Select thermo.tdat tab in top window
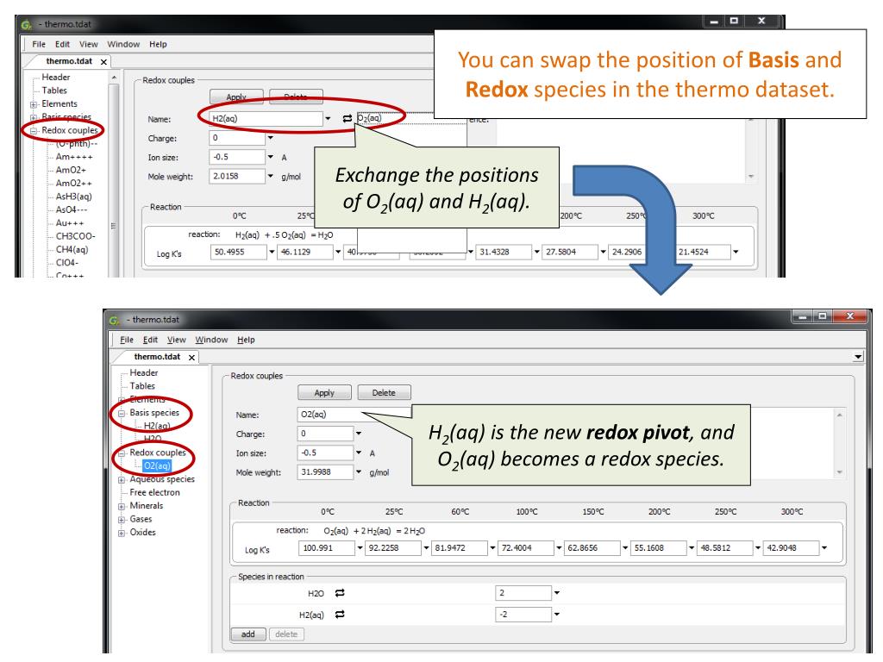The image size is (883, 662). [69, 61]
